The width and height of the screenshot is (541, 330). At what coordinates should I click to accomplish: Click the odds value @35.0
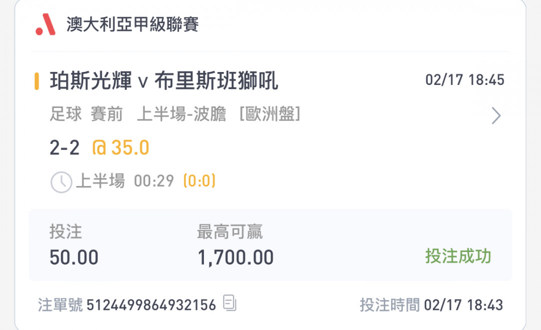pos(121,147)
